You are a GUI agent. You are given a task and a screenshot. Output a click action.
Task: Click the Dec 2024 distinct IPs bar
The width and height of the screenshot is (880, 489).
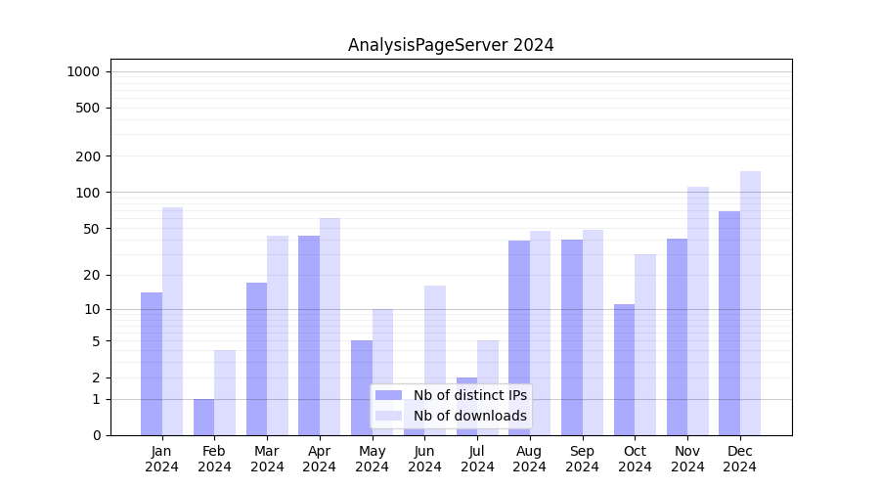click(x=729, y=323)
